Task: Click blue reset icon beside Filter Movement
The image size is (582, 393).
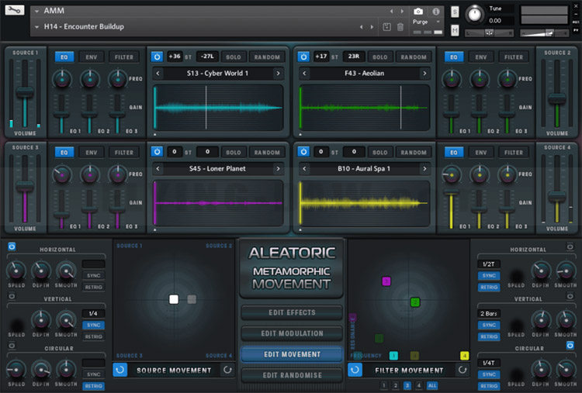Action: [x=355, y=370]
